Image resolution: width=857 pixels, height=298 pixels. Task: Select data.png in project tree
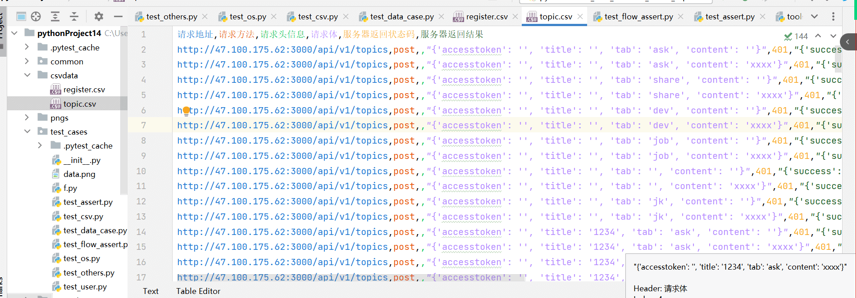[x=79, y=174]
